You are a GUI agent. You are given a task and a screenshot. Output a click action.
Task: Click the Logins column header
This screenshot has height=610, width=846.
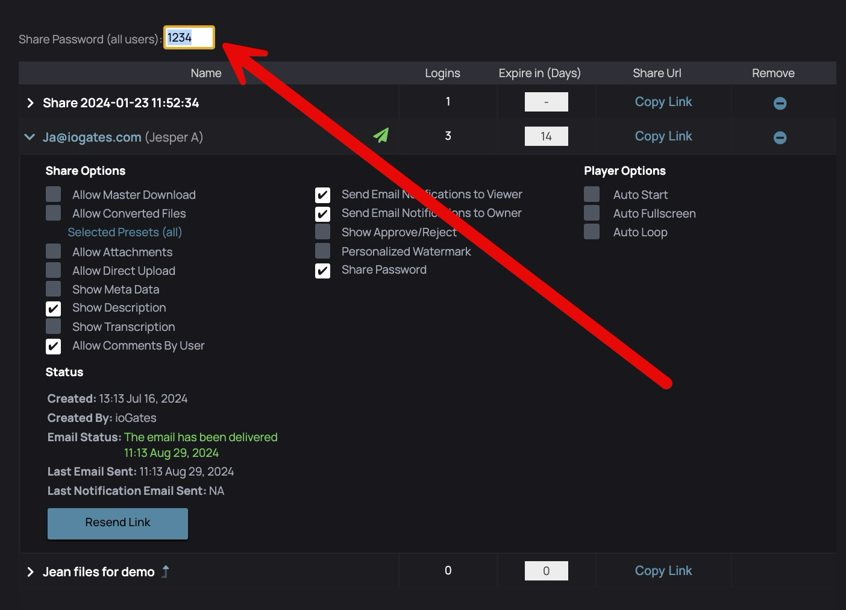[442, 73]
